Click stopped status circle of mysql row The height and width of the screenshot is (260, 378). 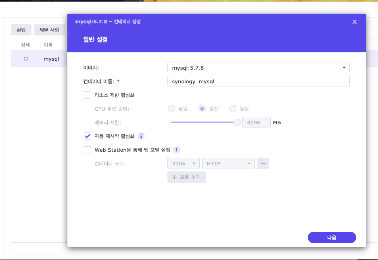coord(26,59)
